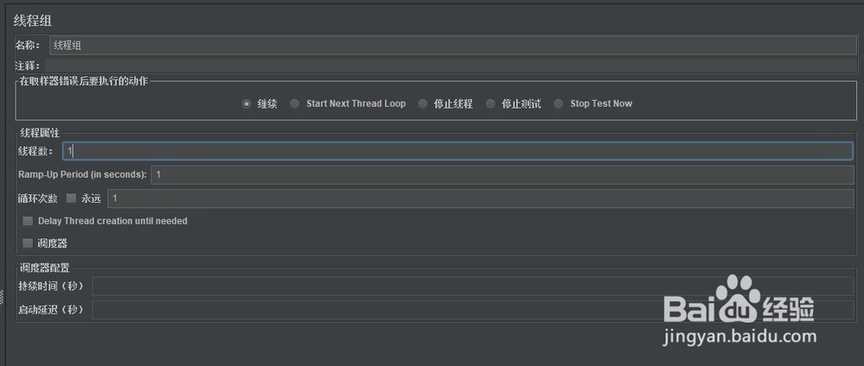Click the 持续时间（秒） label
The width and height of the screenshot is (864, 366).
point(51,287)
